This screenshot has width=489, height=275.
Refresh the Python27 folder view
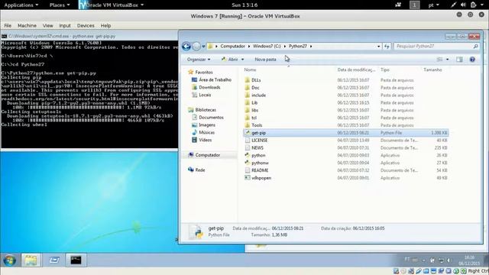(387, 46)
